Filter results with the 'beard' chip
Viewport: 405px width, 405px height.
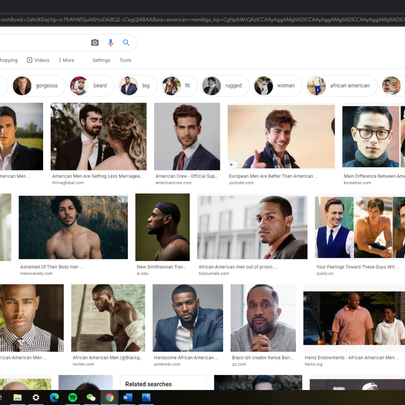92,86
